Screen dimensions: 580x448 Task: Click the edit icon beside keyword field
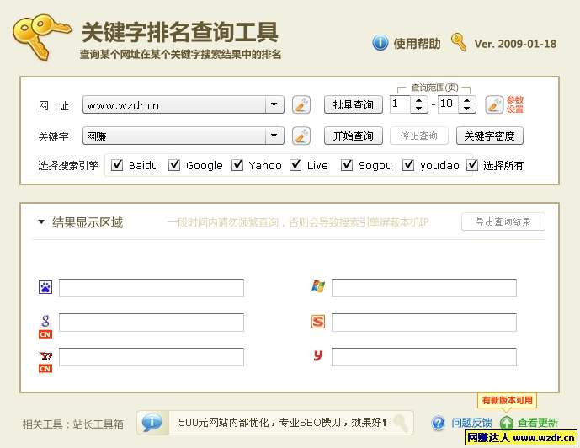(x=301, y=136)
